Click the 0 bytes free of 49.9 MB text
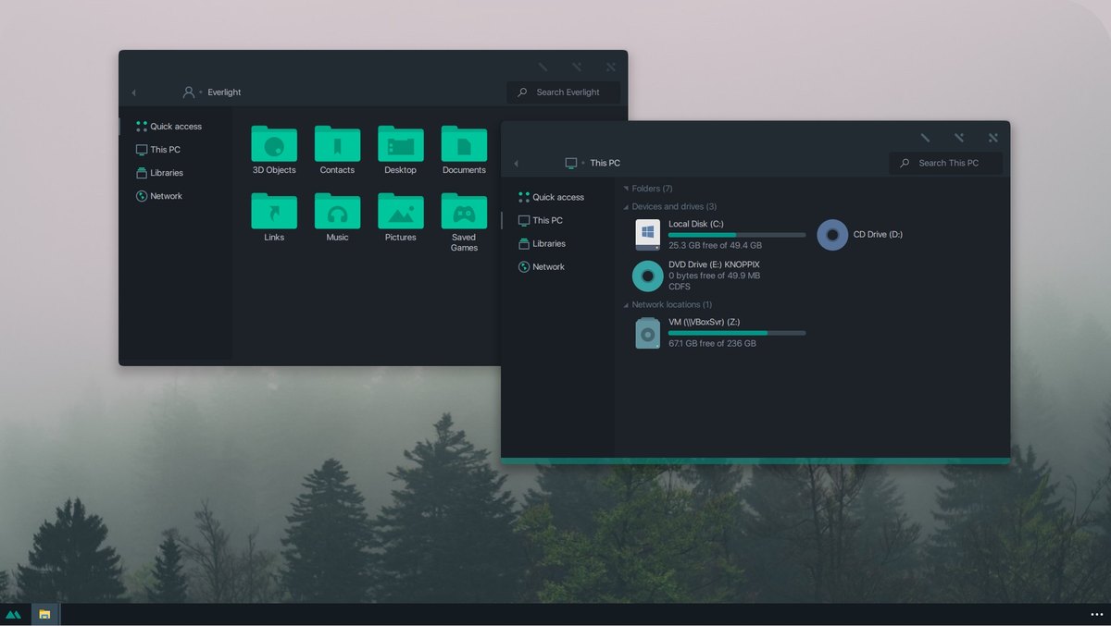This screenshot has width=1111, height=626. [x=714, y=276]
